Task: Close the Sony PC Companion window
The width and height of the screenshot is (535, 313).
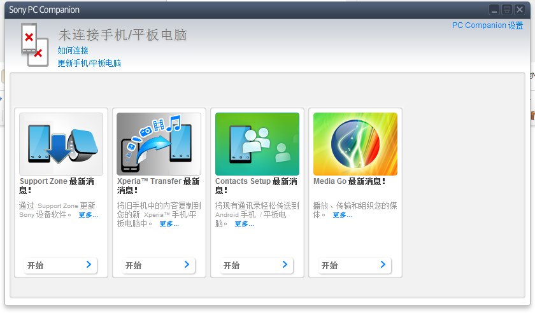Action: pos(518,10)
